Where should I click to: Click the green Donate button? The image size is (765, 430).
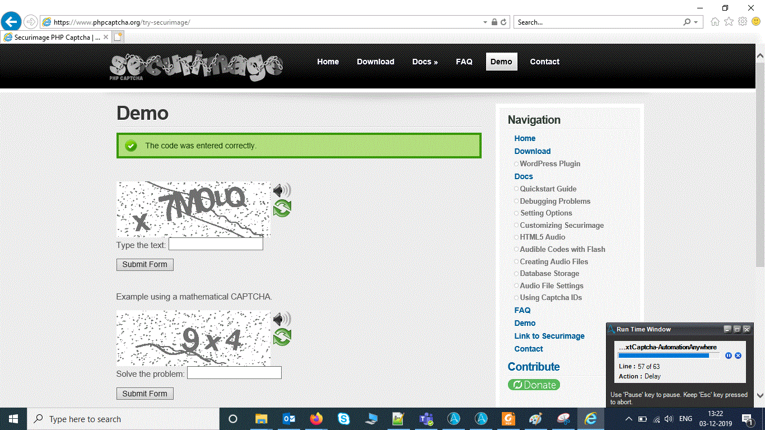(x=534, y=385)
